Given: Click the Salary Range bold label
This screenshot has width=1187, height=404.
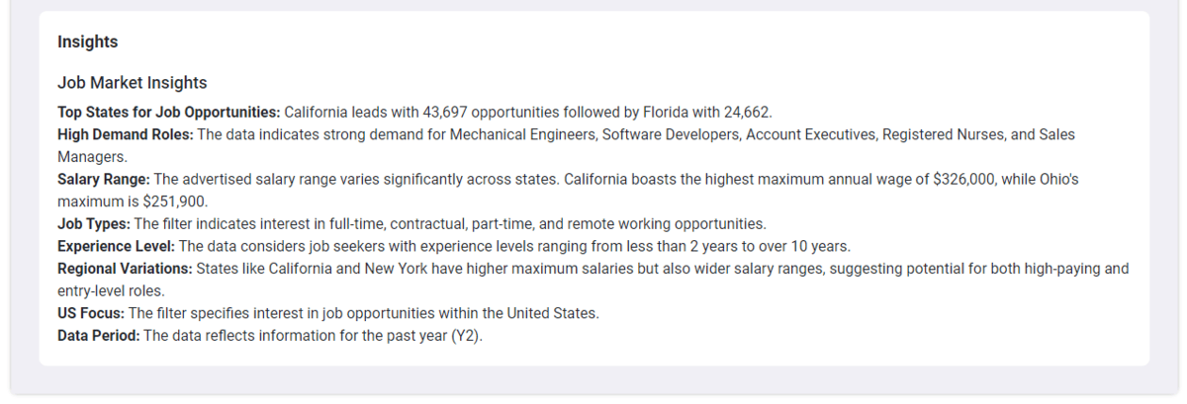Looking at the screenshot, I should pos(104,179).
